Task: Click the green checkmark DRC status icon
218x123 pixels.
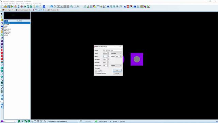Action: (96, 121)
